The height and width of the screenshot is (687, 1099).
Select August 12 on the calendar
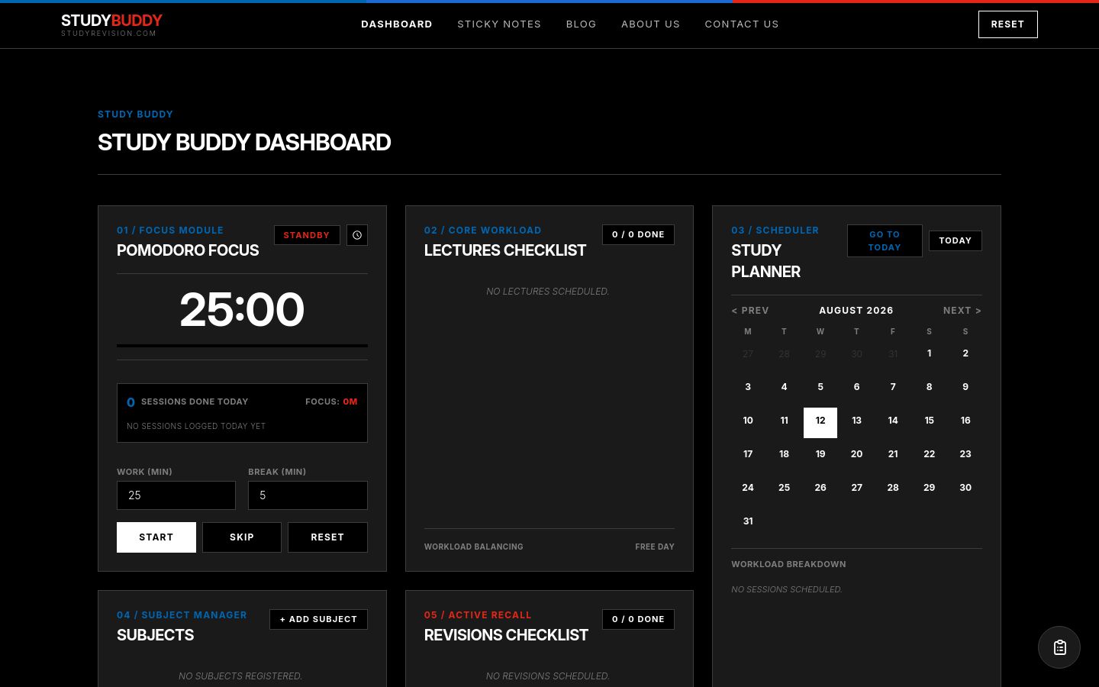(x=820, y=422)
